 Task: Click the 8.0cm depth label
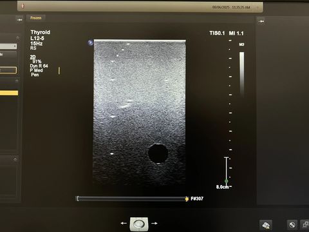point(222,187)
